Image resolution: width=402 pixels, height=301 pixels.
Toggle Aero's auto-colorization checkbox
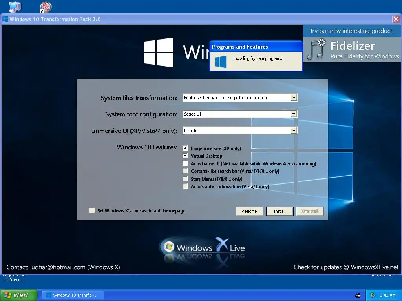[x=185, y=186]
